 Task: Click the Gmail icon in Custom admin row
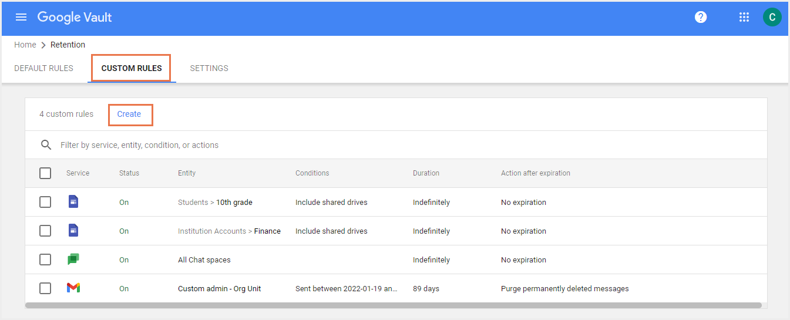coord(73,288)
